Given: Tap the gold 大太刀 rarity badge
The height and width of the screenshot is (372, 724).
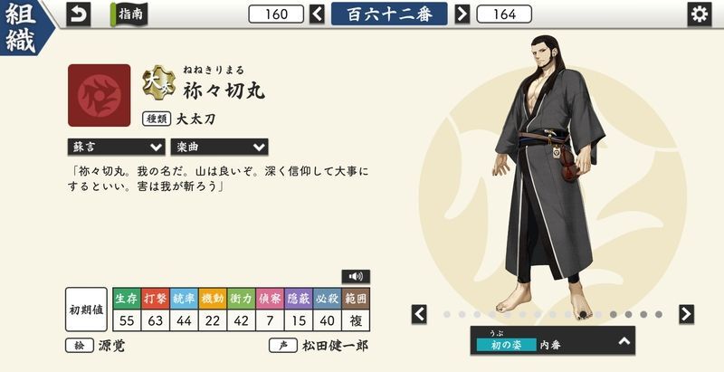Looking at the screenshot, I should [158, 81].
